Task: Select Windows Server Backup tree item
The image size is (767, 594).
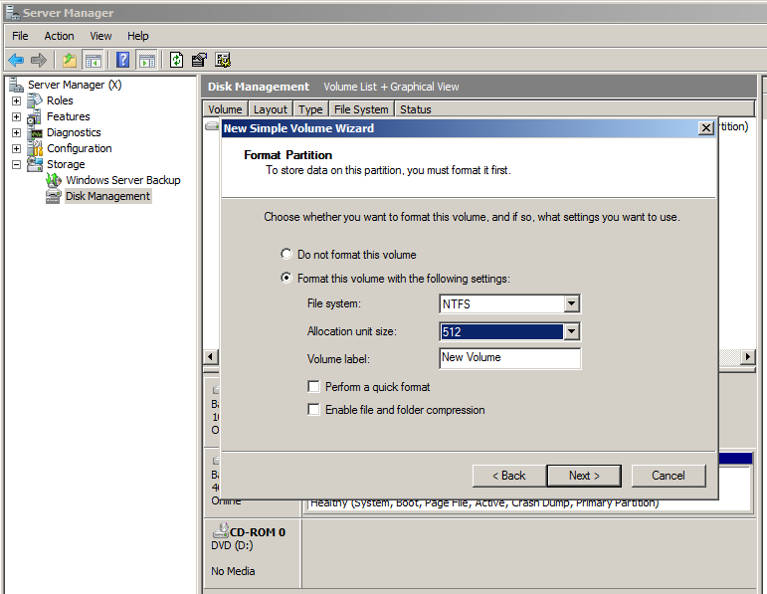Action: pos(123,180)
